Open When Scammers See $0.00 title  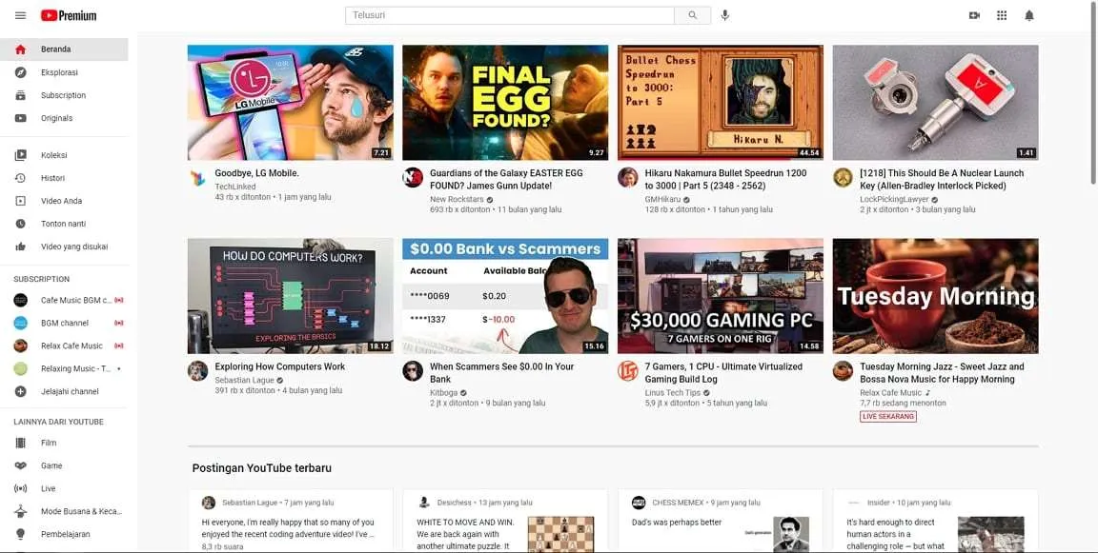click(502, 373)
